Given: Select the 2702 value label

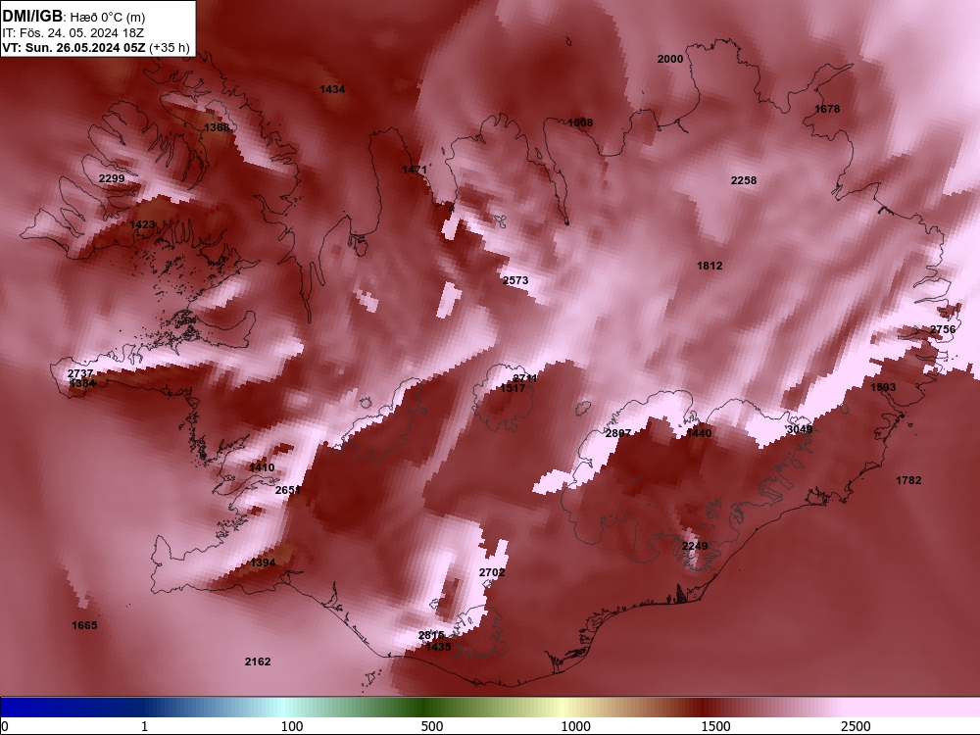Looking at the screenshot, I should (492, 572).
